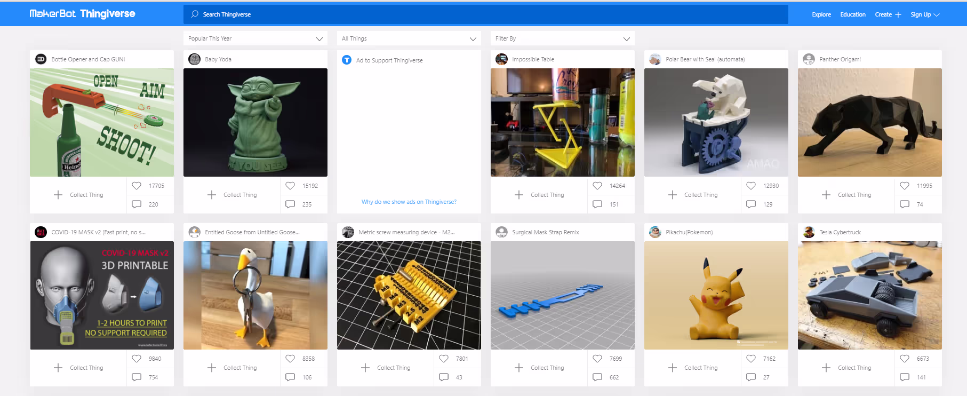View comments on Polar Bear with Seal
This screenshot has width=967, height=396.
click(751, 204)
